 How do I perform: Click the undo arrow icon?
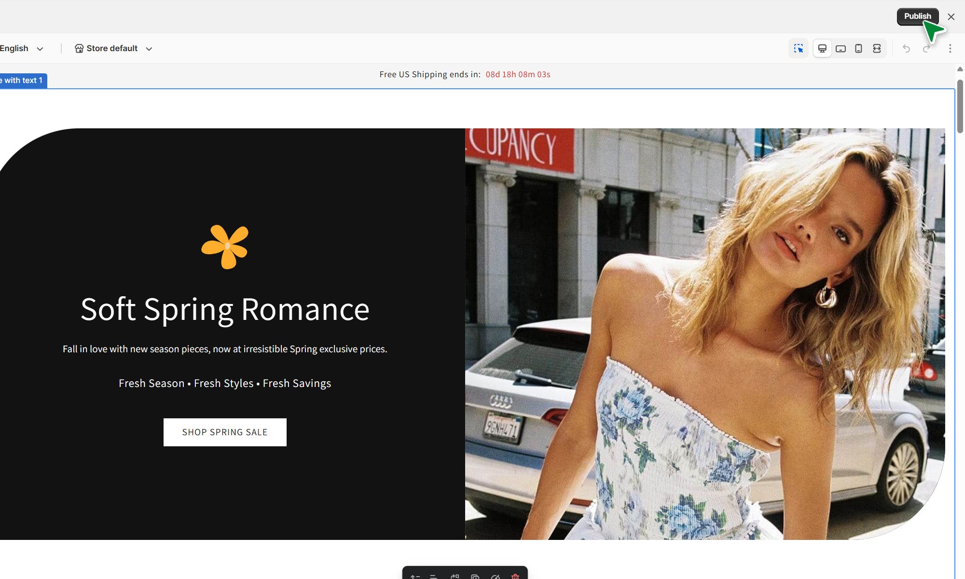pyautogui.click(x=906, y=49)
